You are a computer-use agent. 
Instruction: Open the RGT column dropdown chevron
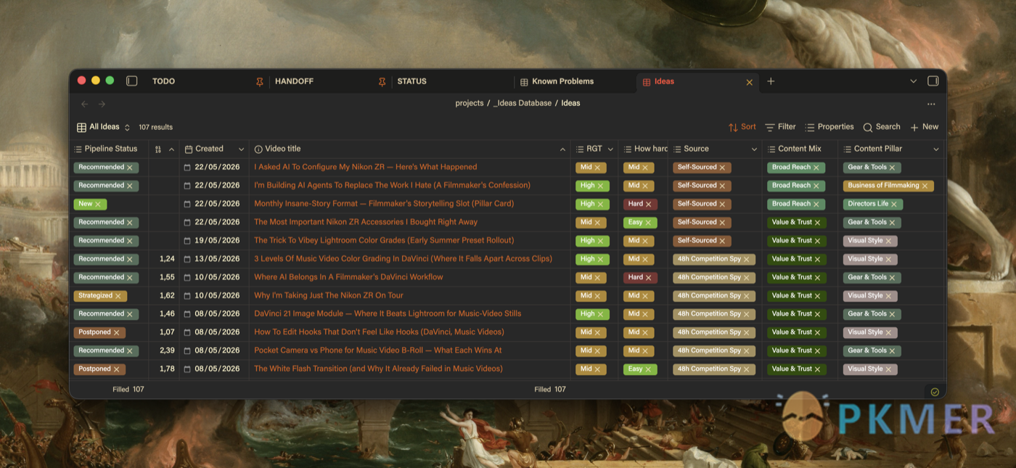[610, 149]
